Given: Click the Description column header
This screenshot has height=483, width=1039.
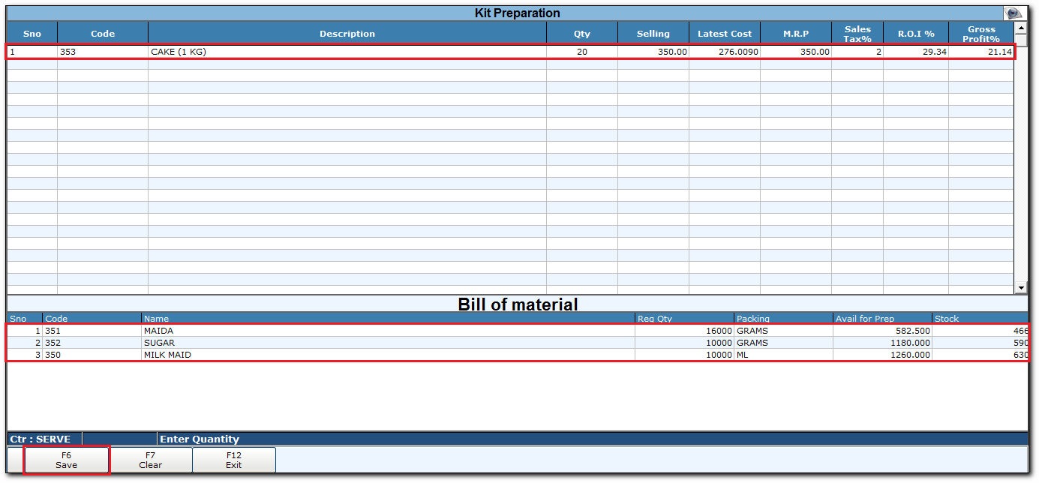Looking at the screenshot, I should pyautogui.click(x=347, y=33).
